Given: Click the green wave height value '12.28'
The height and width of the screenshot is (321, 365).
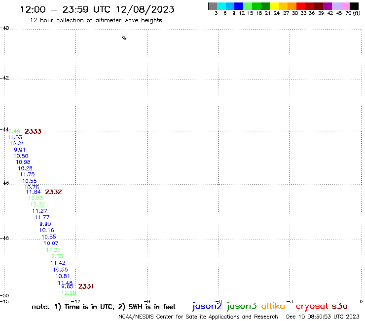Looking at the screenshot, I should pos(69,293).
